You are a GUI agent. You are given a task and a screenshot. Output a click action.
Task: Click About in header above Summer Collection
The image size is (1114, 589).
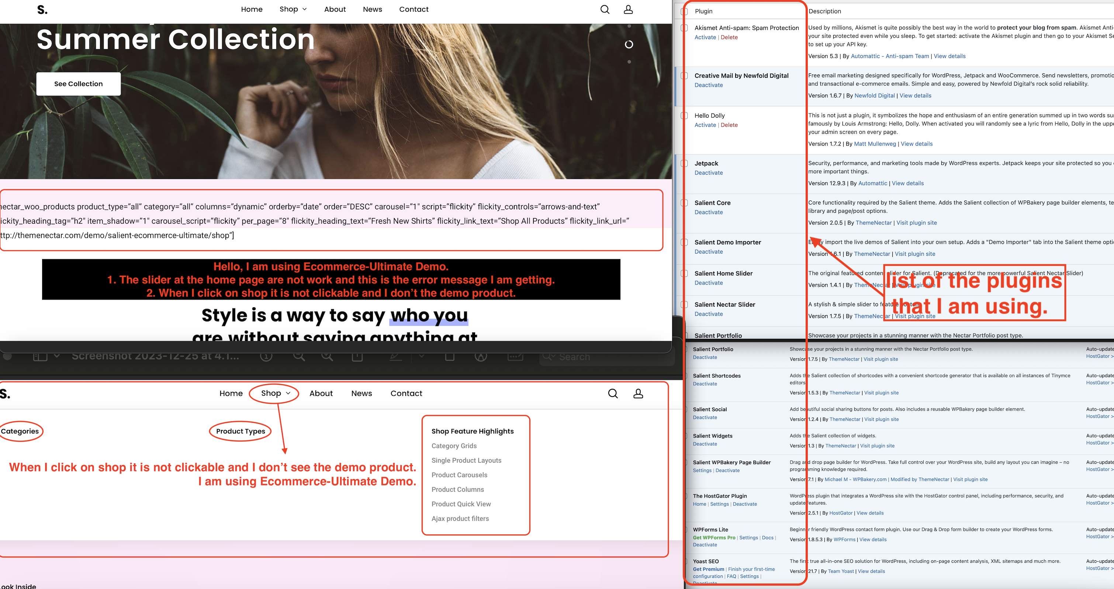(335, 10)
